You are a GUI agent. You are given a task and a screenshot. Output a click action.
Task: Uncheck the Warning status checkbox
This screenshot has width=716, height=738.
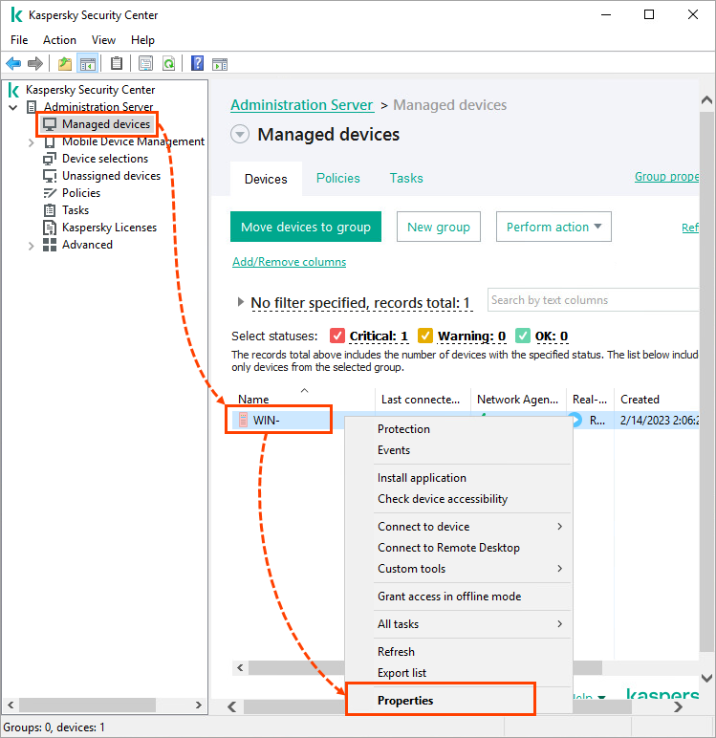click(425, 336)
